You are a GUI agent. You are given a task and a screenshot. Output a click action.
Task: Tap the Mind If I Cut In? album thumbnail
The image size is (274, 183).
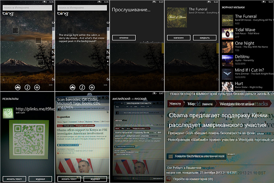coord(228,74)
